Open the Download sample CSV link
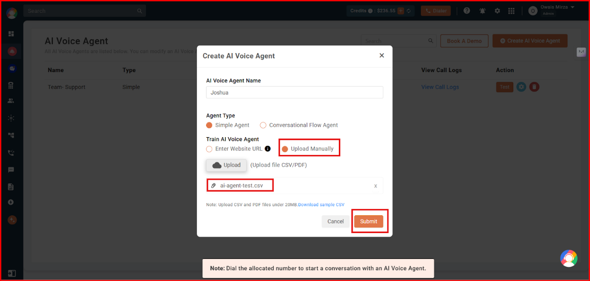 tap(321, 205)
